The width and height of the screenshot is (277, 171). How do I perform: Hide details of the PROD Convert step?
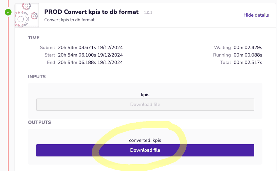(x=256, y=15)
